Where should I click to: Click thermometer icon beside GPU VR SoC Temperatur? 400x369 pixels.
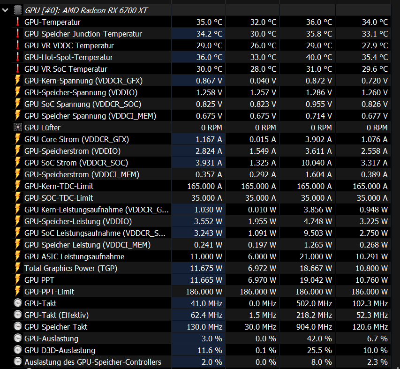coord(18,69)
